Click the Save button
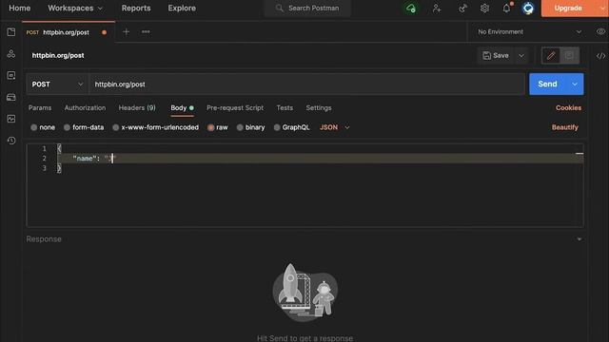Screen dimensions: 609x342 [496, 55]
